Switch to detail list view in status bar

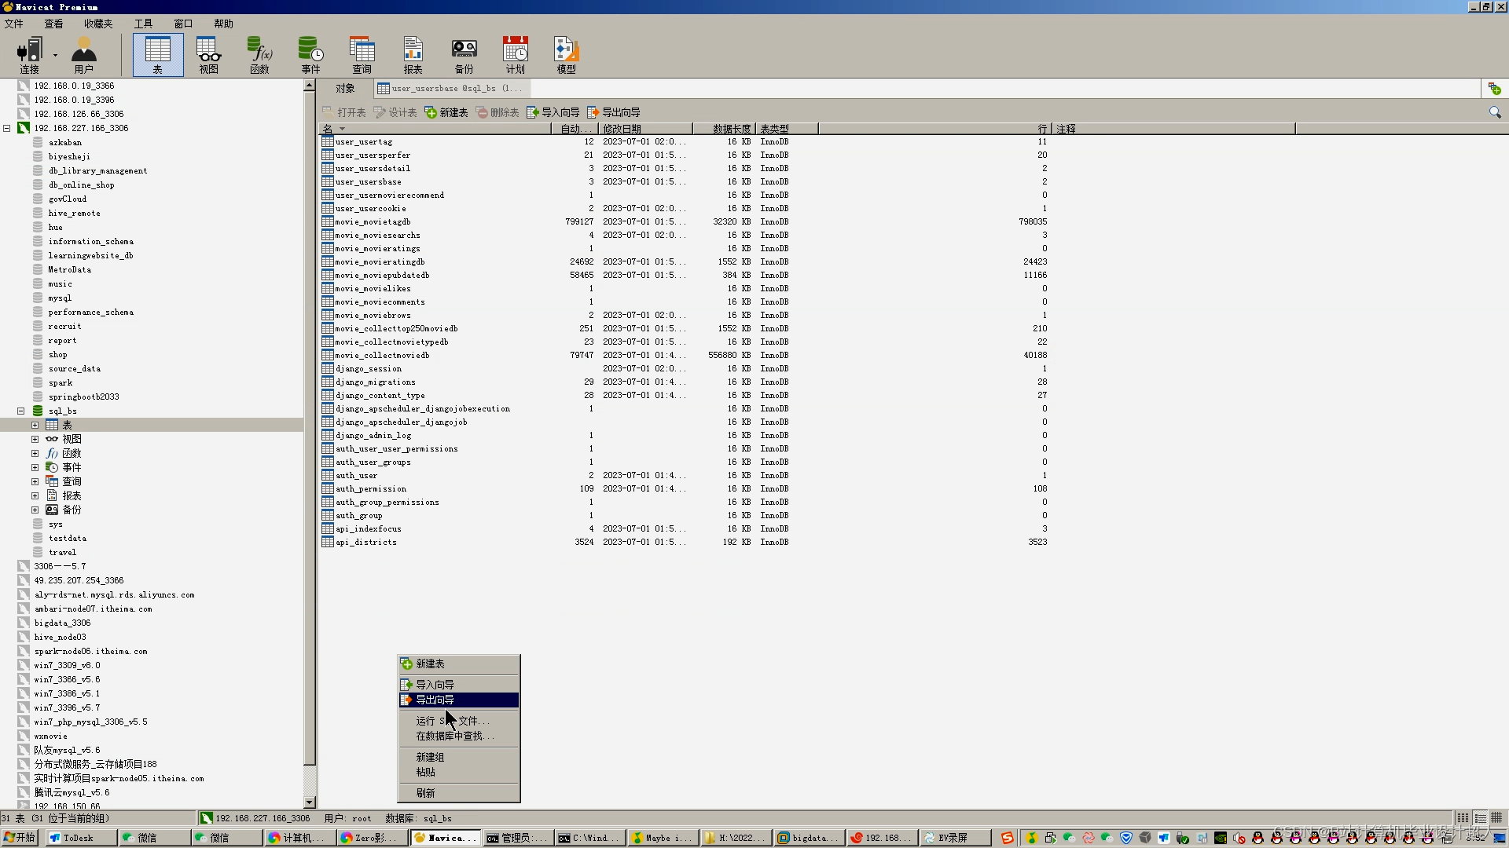coord(1480,818)
